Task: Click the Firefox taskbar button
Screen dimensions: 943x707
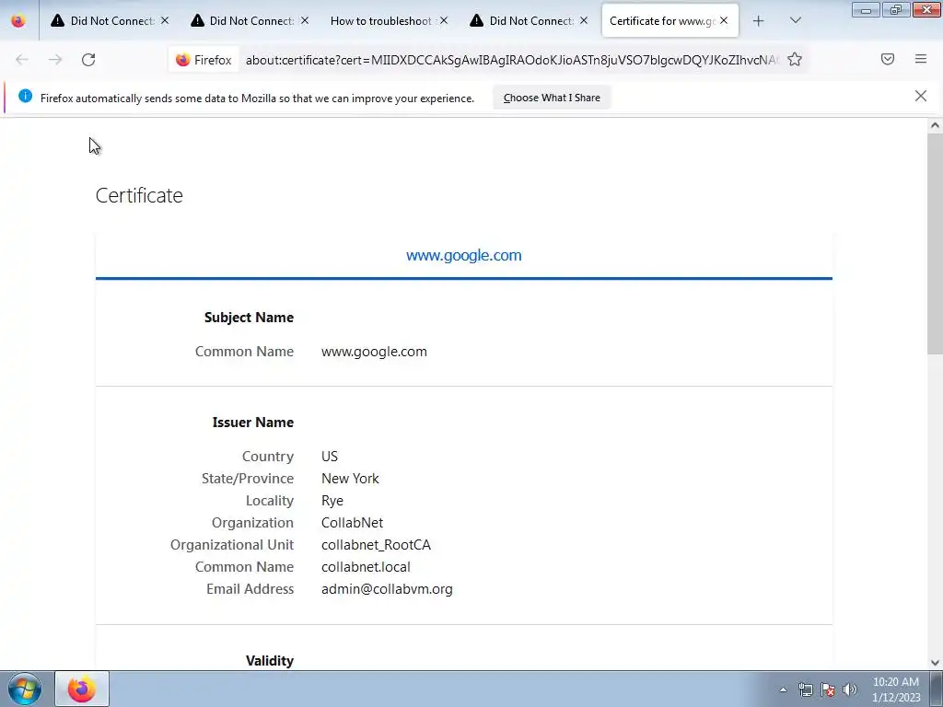Action: point(82,689)
